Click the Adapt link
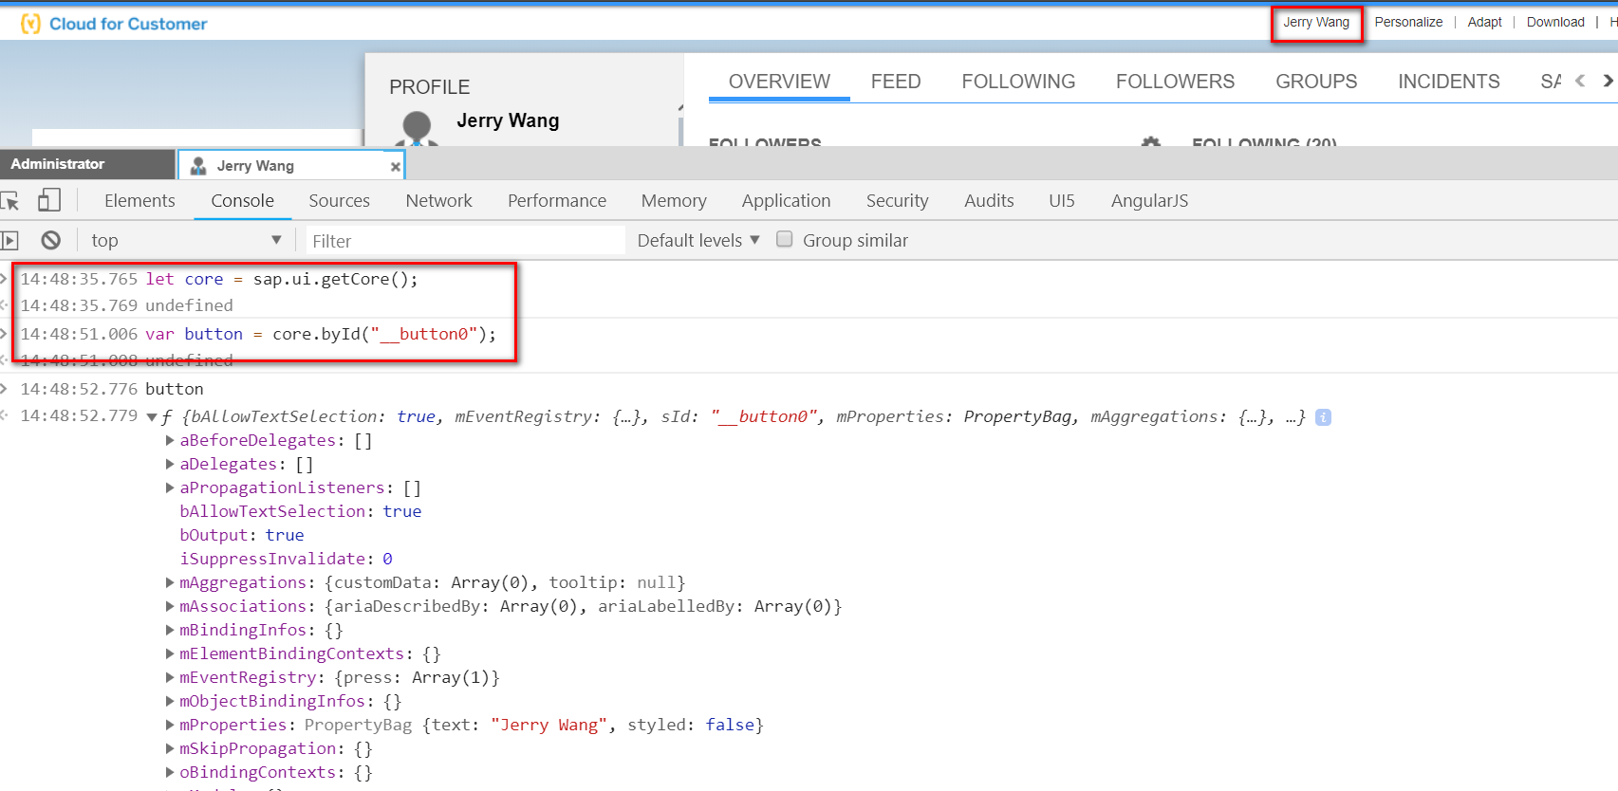1618x791 pixels. pyautogui.click(x=1484, y=23)
